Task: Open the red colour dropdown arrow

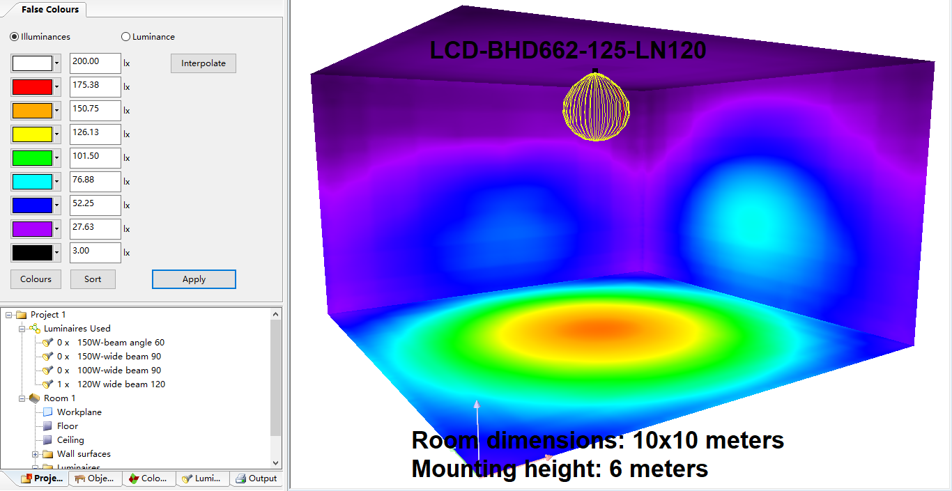Action: [x=56, y=87]
